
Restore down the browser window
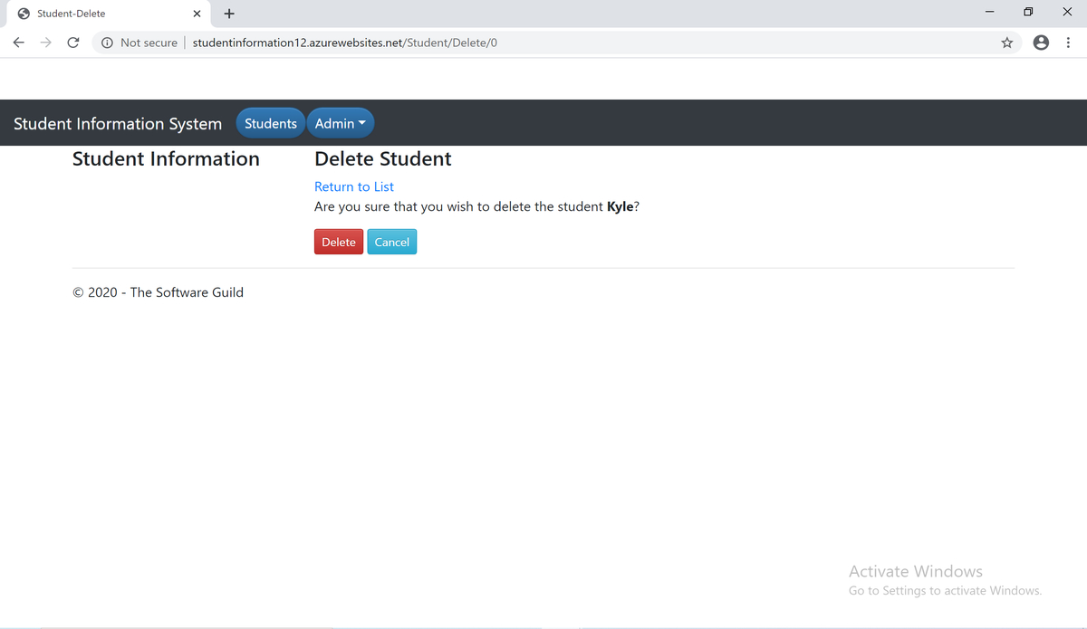[x=1028, y=14]
